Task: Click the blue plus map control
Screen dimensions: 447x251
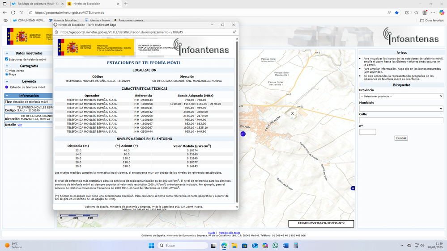Action: tap(353, 188)
